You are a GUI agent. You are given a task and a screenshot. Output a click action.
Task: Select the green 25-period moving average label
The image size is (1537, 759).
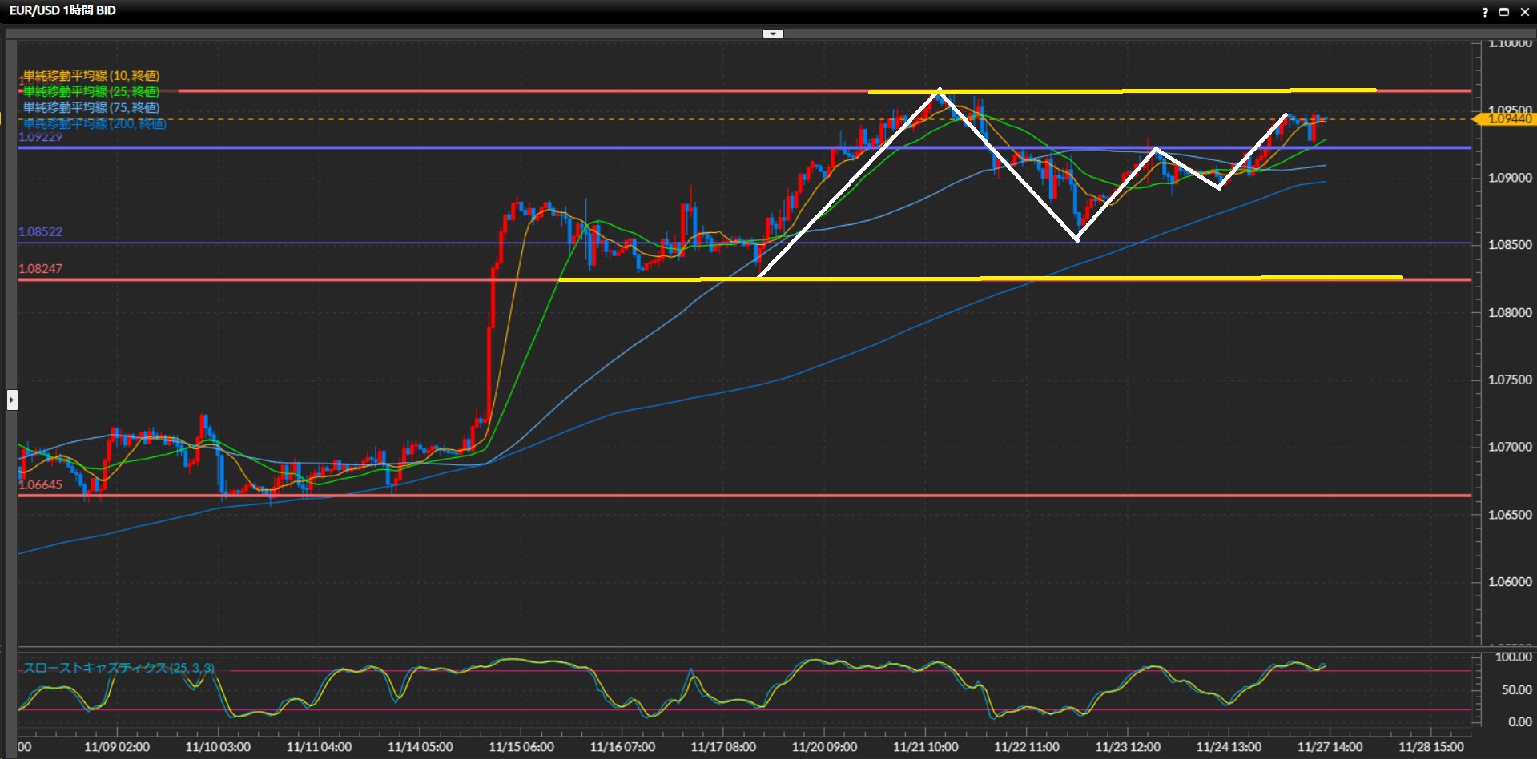91,92
